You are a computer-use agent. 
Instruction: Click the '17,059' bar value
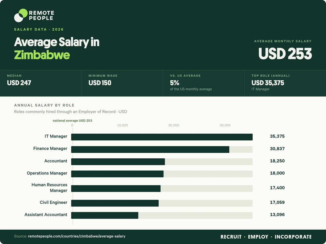point(277,203)
